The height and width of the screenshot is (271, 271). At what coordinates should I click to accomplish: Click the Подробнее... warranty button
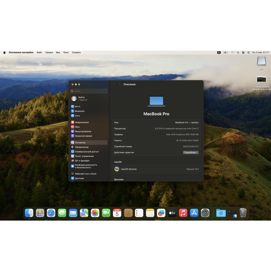click(191, 152)
